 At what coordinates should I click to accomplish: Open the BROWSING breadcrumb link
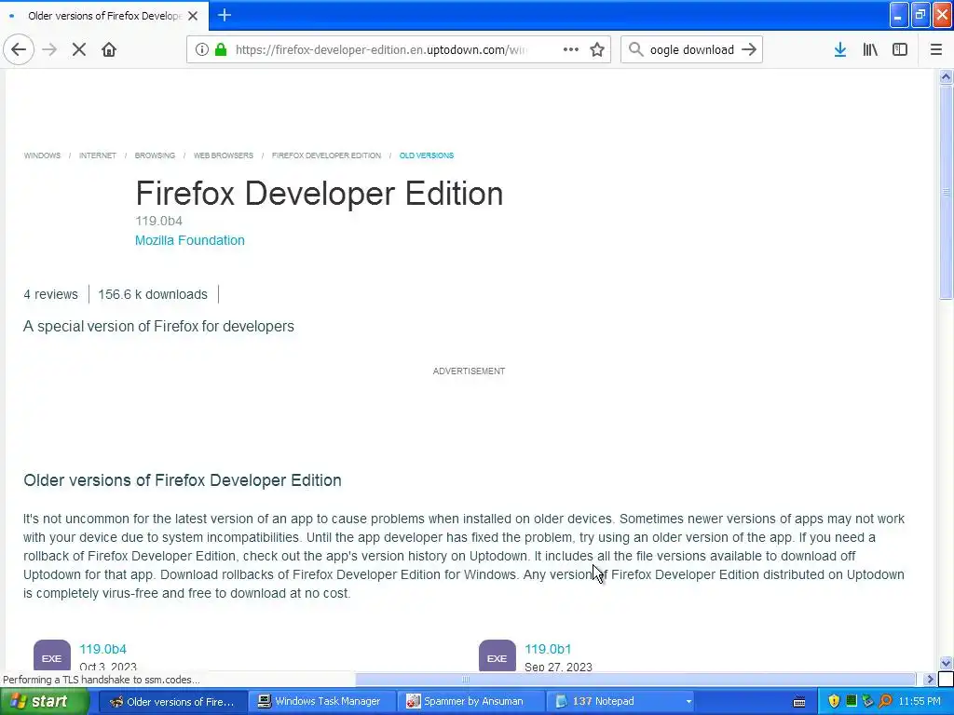click(155, 155)
